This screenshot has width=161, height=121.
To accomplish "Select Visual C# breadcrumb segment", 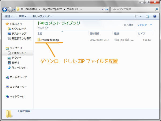I will [73, 9].
